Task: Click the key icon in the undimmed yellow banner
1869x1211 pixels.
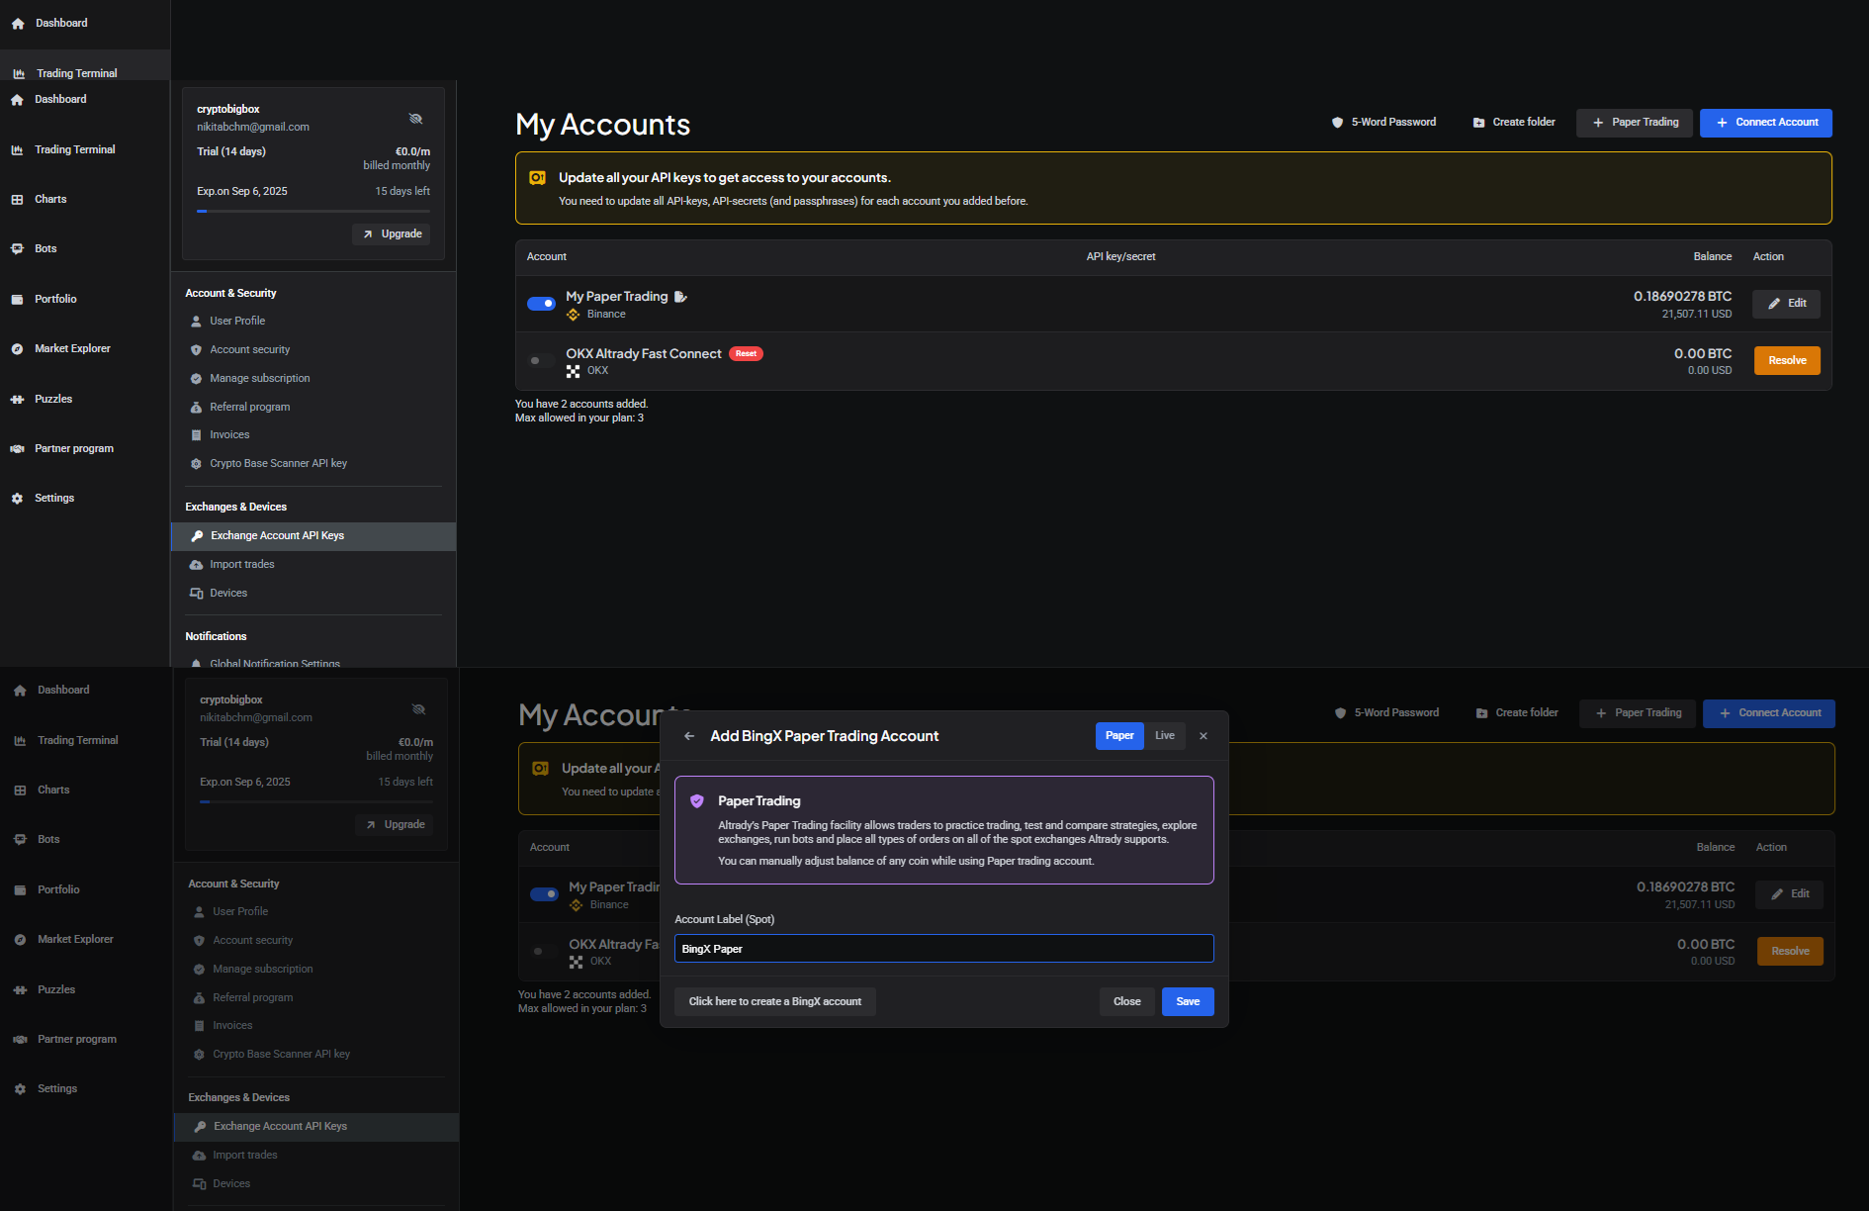Action: (x=538, y=178)
